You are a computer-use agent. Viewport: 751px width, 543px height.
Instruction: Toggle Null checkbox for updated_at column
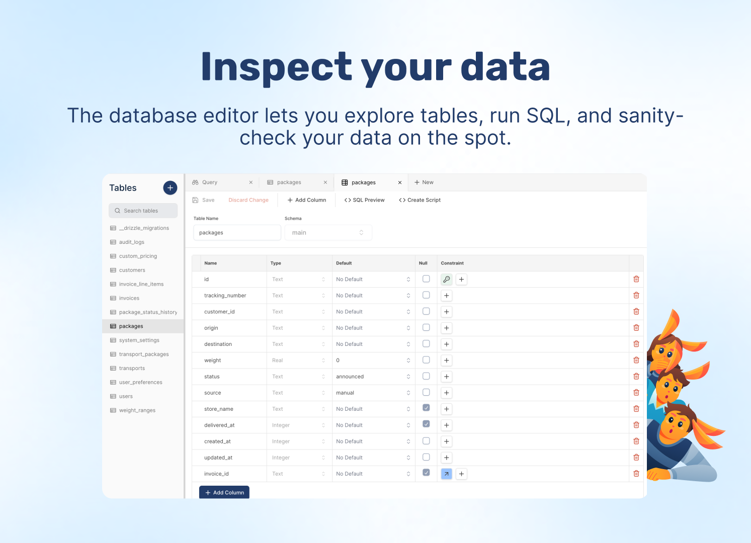pos(426,457)
